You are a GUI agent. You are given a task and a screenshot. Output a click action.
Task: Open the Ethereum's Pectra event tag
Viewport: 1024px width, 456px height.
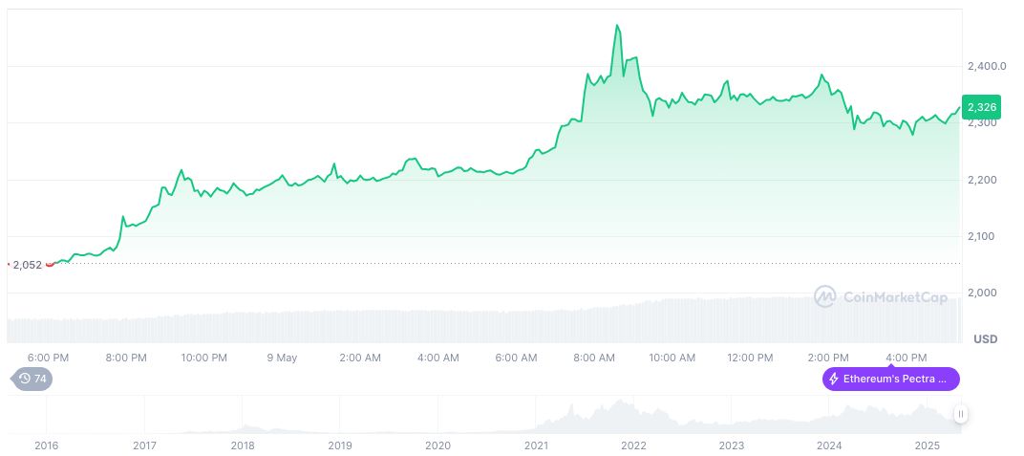[890, 380]
